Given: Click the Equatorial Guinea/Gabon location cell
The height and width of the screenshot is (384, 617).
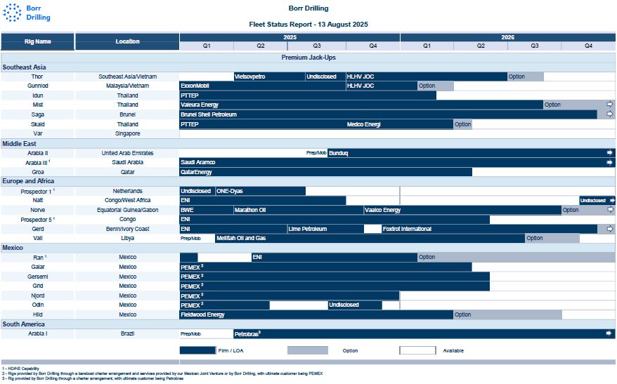Looking at the screenshot, I should click(127, 210).
